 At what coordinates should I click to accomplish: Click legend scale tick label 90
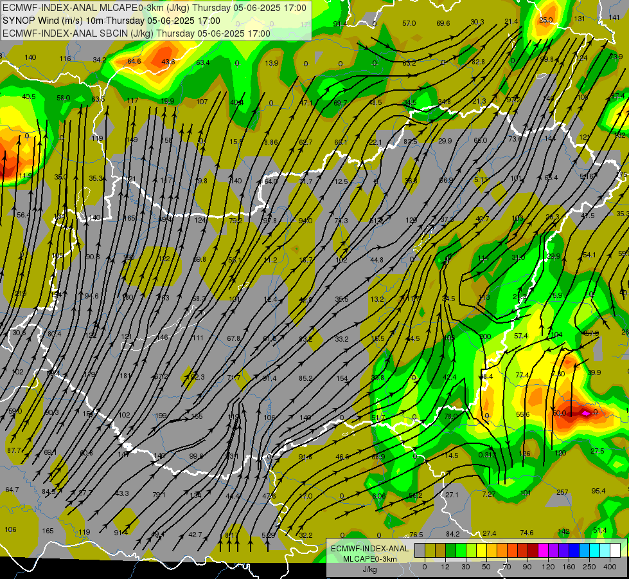point(527,567)
